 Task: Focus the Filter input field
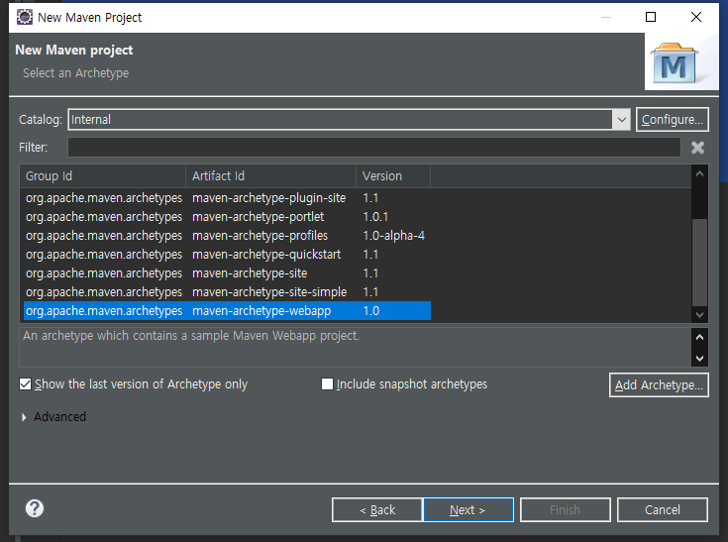(374, 148)
